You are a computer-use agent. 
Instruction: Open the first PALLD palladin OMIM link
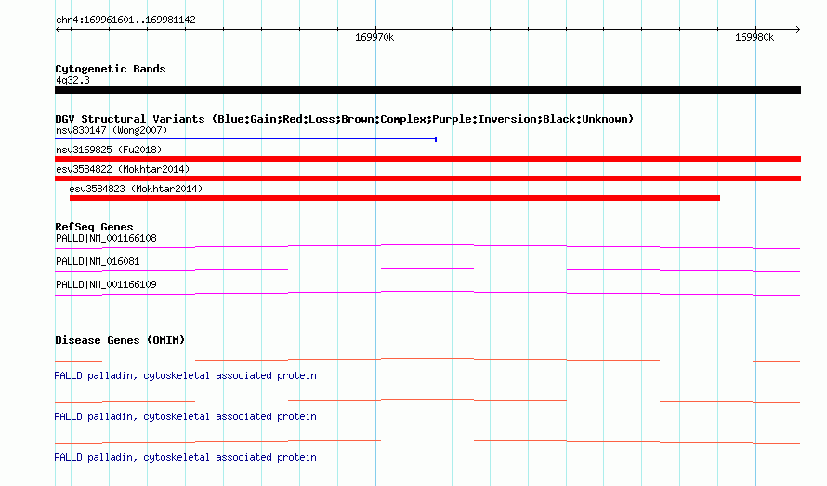click(x=185, y=375)
